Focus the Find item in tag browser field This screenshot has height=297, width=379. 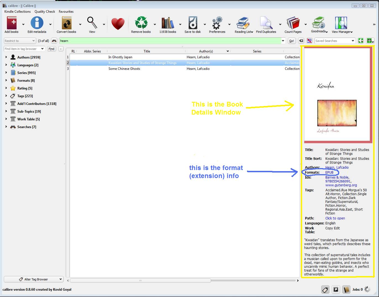click(x=24, y=49)
